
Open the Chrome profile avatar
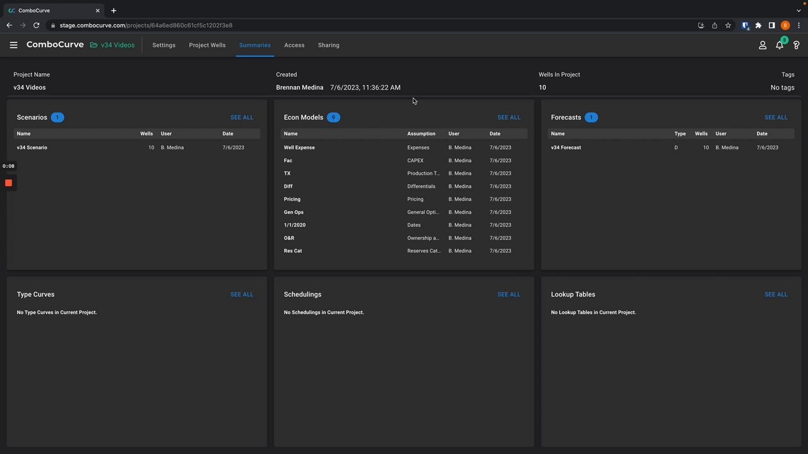coord(785,25)
